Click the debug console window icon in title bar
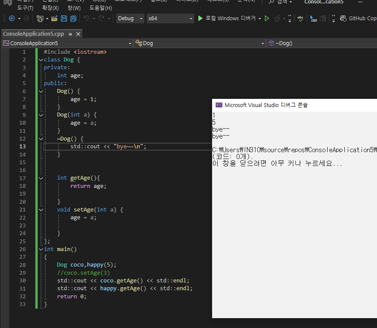 (x=219, y=105)
